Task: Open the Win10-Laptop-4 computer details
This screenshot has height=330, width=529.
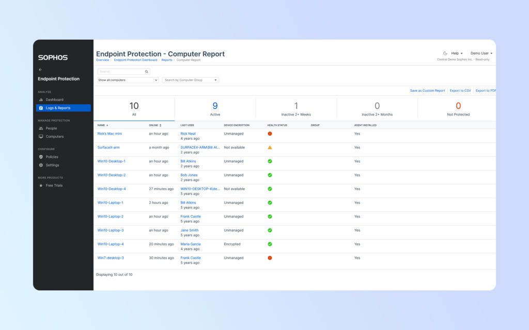Action: [110, 244]
